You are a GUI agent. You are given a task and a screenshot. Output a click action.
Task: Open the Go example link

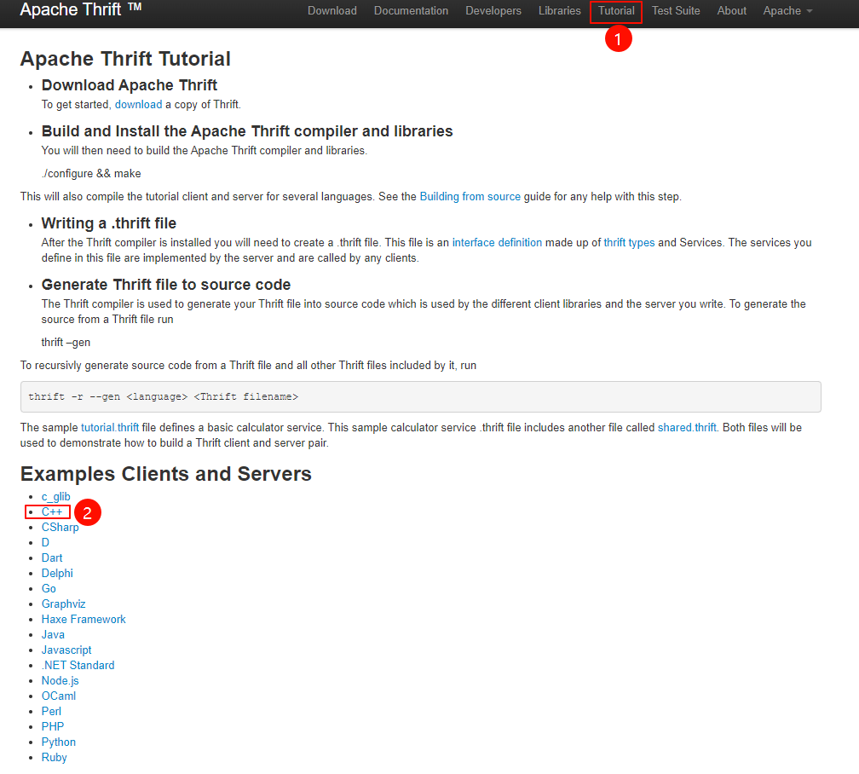pyautogui.click(x=49, y=589)
